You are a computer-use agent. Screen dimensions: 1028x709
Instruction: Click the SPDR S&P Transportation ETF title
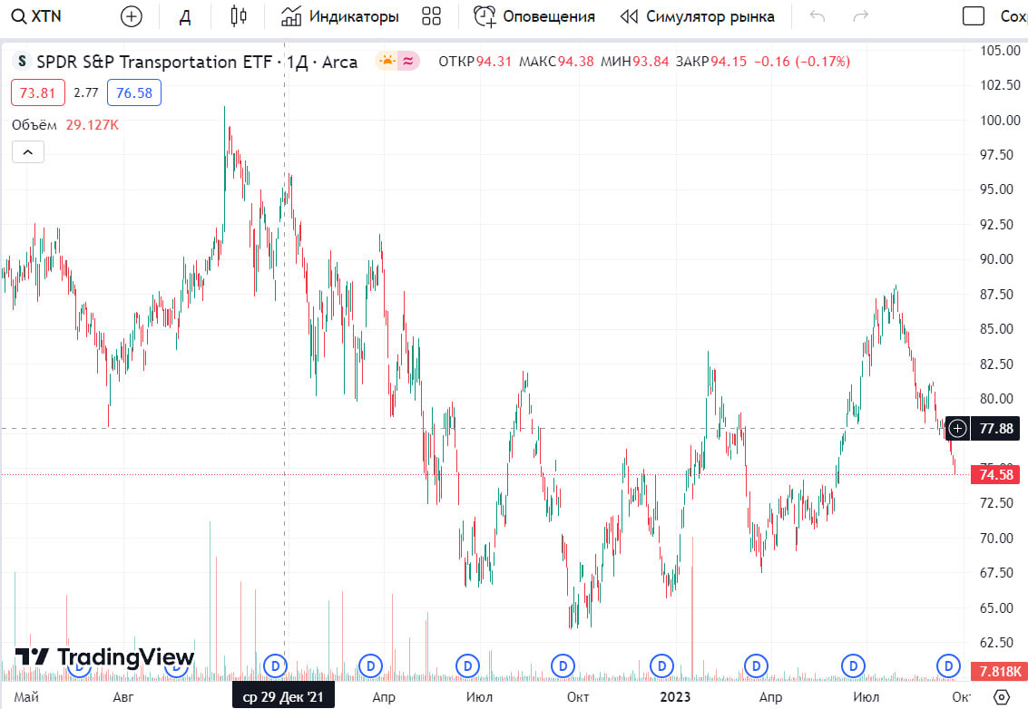tap(154, 62)
